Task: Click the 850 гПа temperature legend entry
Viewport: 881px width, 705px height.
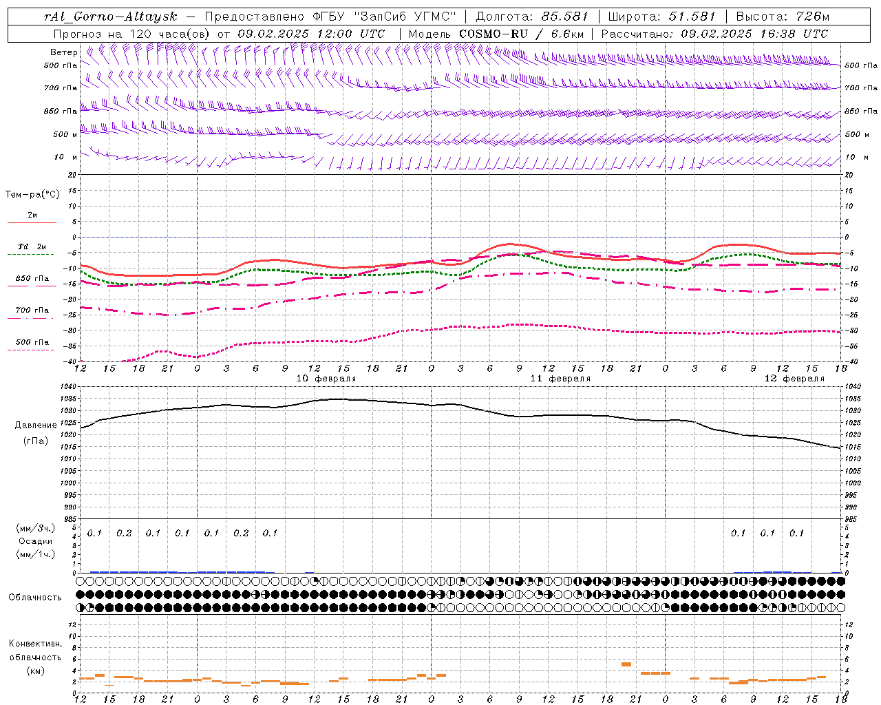Action: point(32,279)
